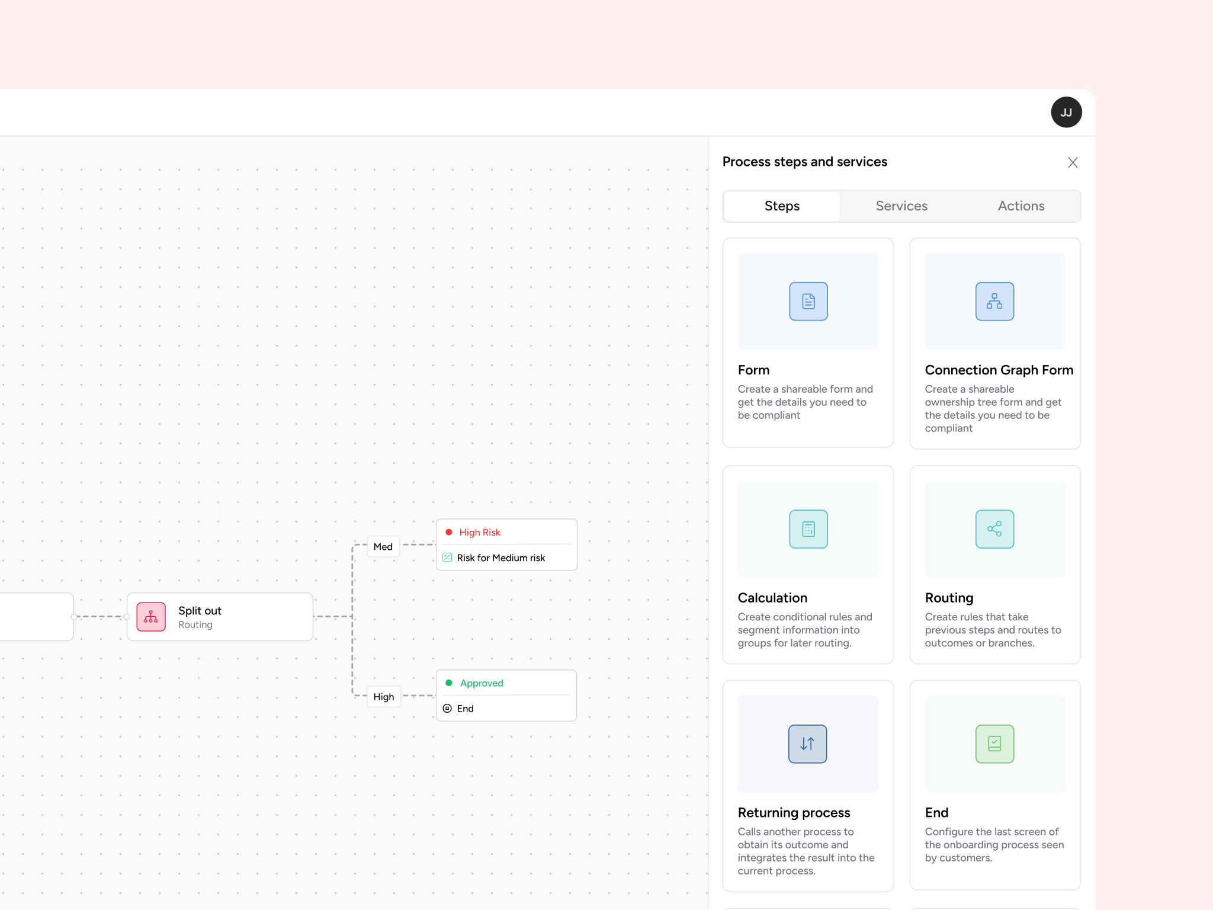Click the Connection Graph Form hierarchy icon
Screen dimensions: 1213x910
point(994,301)
